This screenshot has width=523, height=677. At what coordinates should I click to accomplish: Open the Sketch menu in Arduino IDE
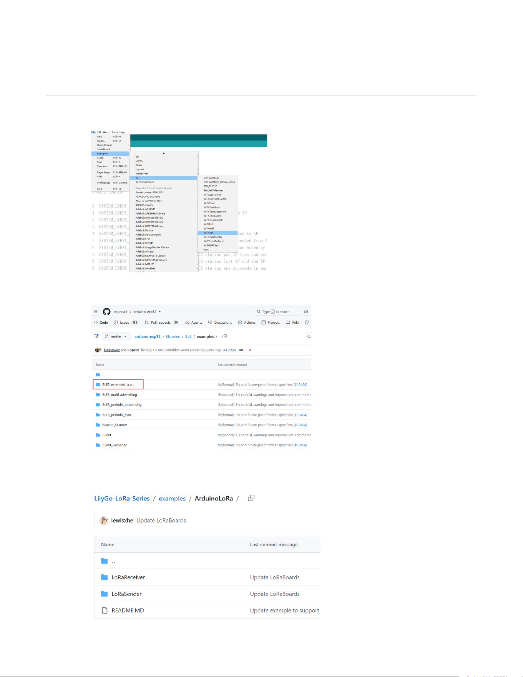click(x=106, y=132)
